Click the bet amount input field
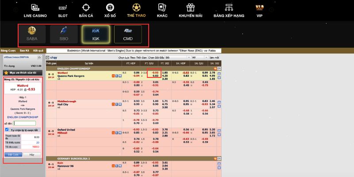This screenshot has height=177, width=354. pos(24,123)
